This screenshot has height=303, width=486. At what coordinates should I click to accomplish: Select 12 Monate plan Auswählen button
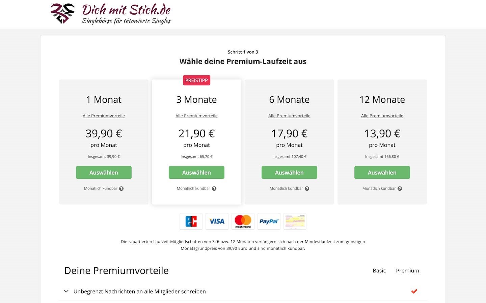click(382, 172)
